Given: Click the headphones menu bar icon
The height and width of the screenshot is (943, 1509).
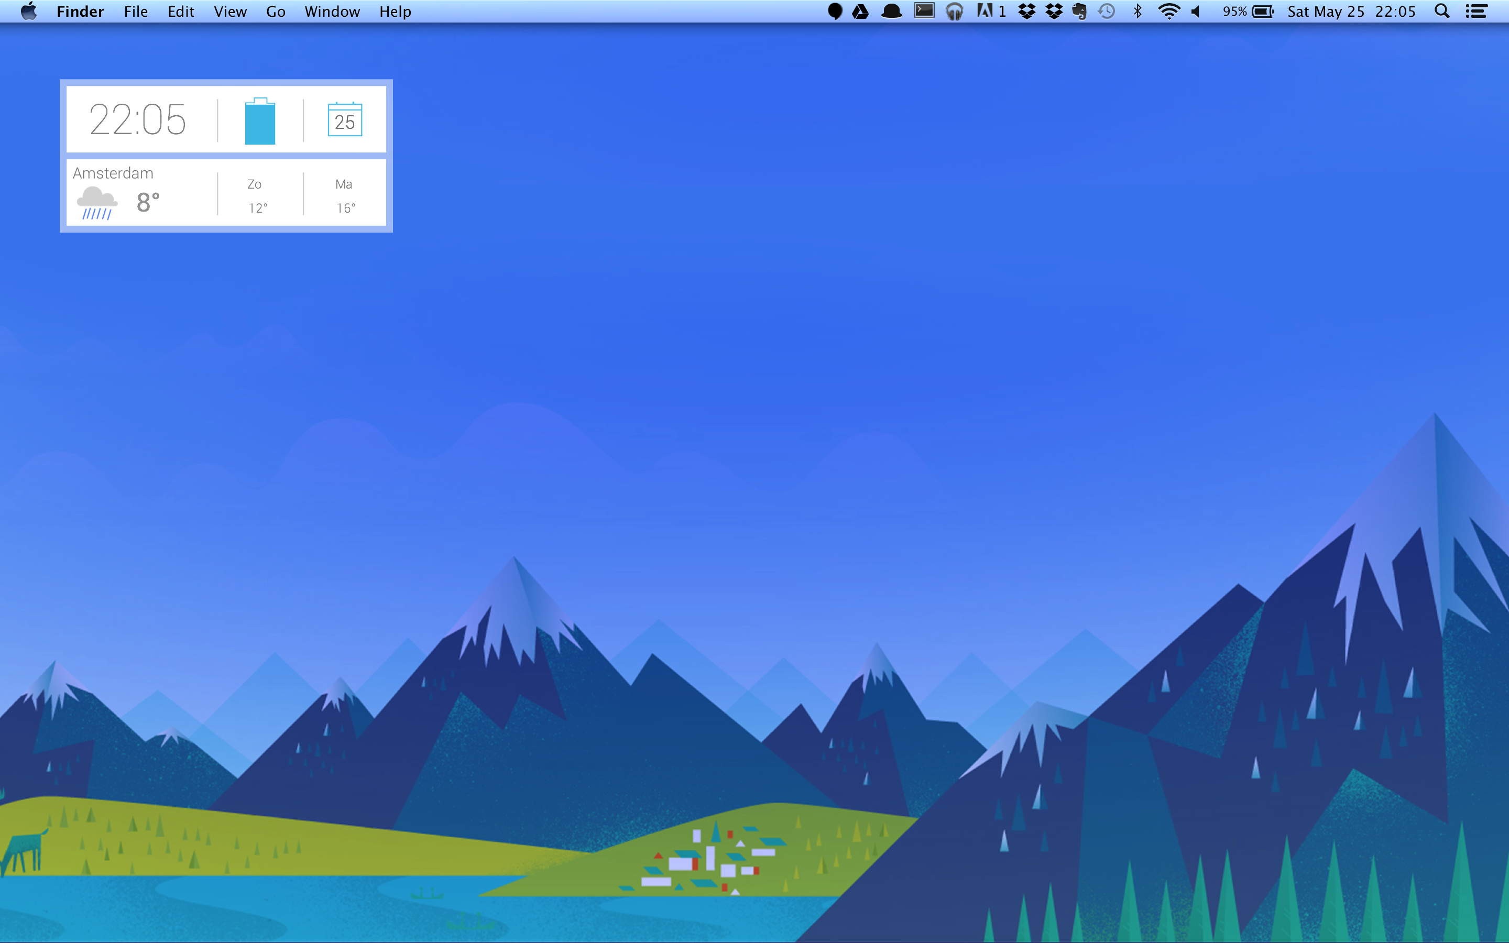Looking at the screenshot, I should (x=955, y=11).
